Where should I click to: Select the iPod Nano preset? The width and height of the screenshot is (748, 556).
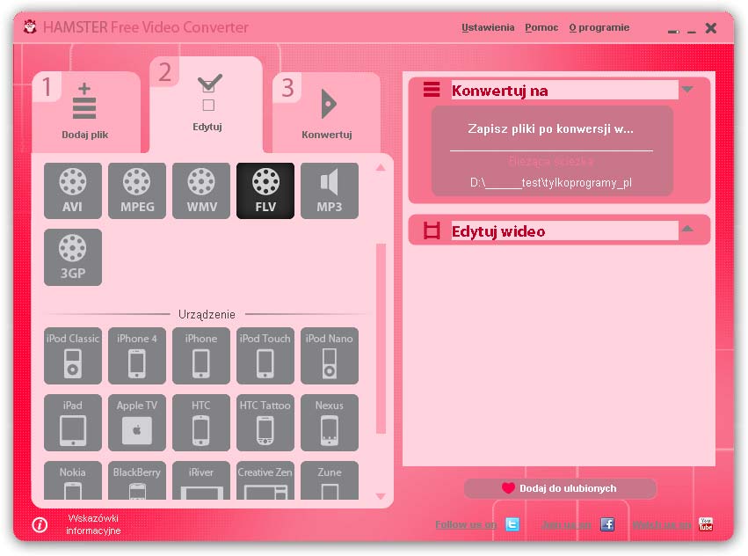coord(329,355)
